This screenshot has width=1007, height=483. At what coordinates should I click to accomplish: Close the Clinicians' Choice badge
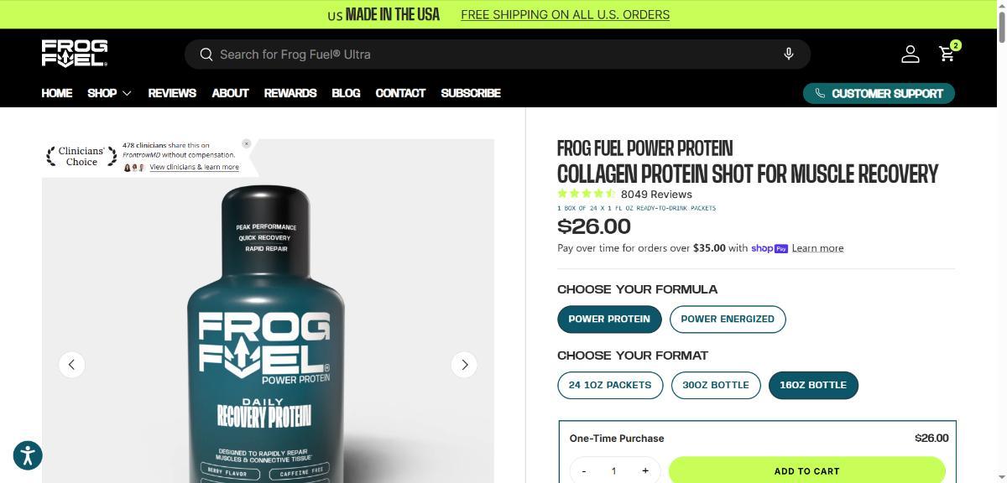[x=247, y=143]
